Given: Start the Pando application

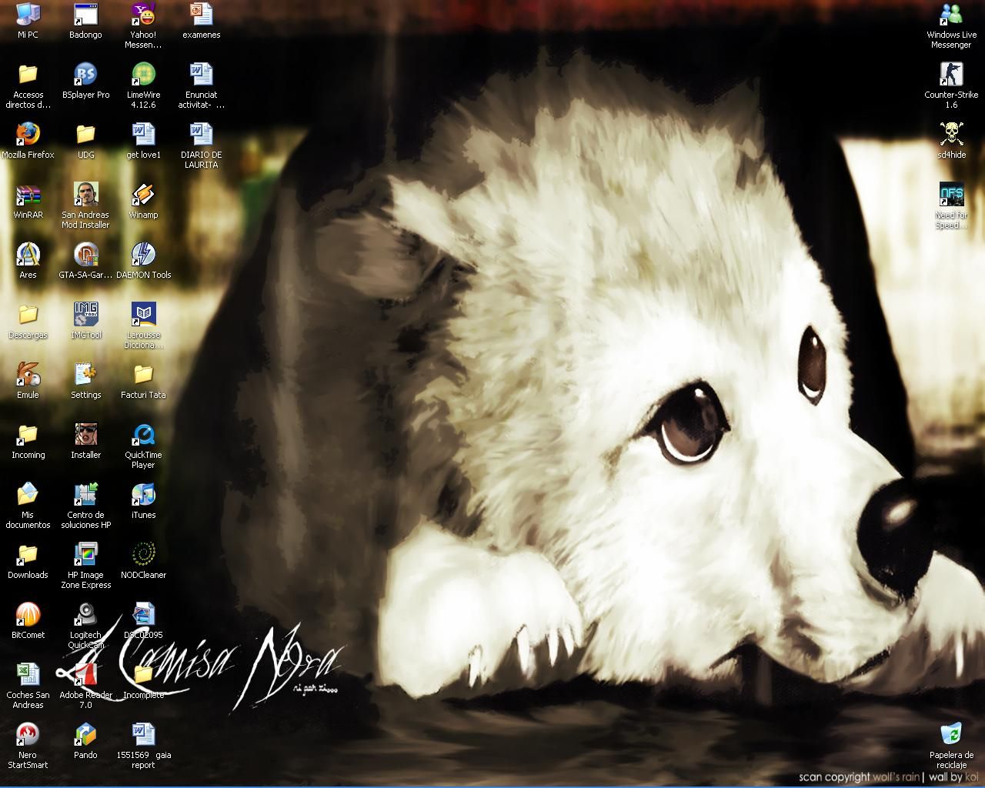Looking at the screenshot, I should click(x=85, y=734).
